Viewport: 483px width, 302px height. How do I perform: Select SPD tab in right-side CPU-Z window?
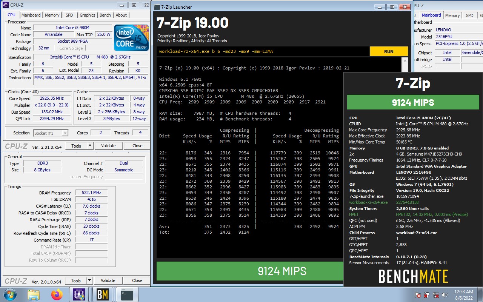point(470,15)
